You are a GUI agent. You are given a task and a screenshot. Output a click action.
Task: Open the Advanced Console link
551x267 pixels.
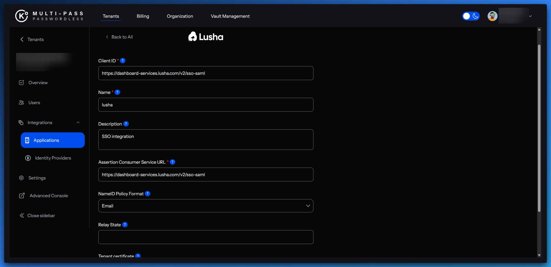pos(49,196)
